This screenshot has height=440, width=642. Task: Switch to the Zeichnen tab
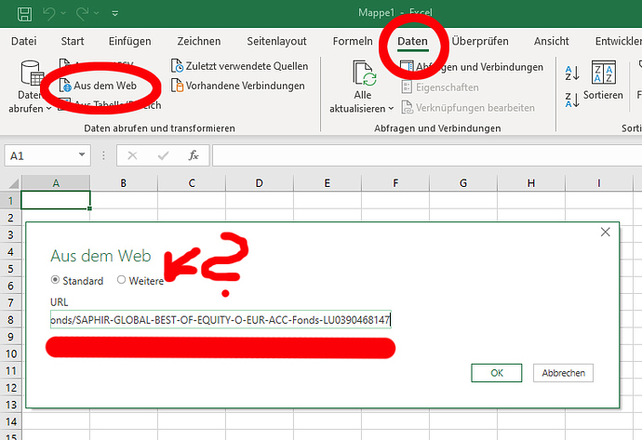click(x=199, y=41)
